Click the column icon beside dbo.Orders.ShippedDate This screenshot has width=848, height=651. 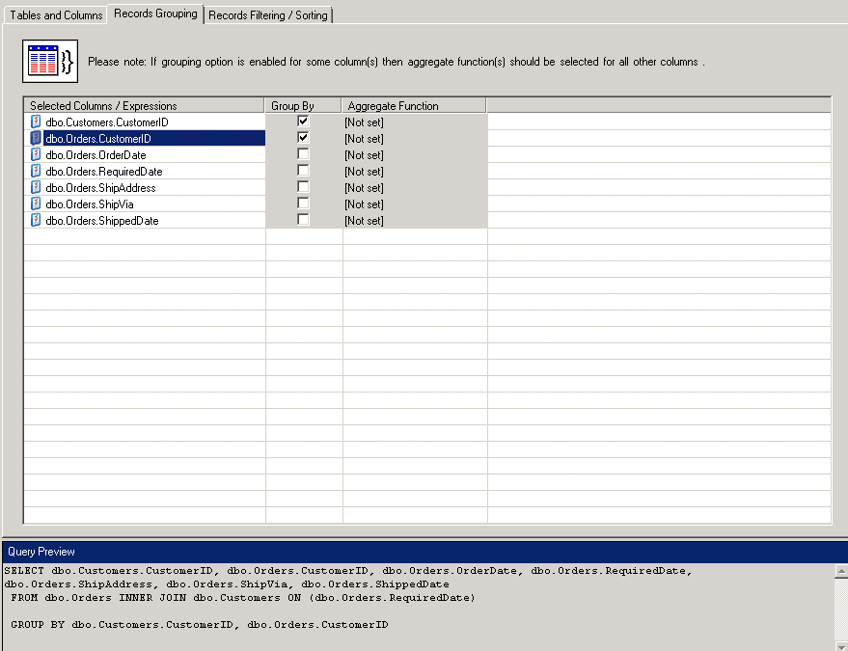(x=36, y=221)
